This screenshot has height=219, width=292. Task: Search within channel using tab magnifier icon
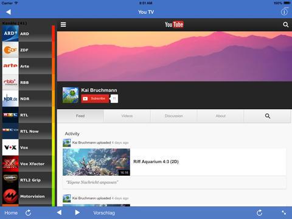268,116
